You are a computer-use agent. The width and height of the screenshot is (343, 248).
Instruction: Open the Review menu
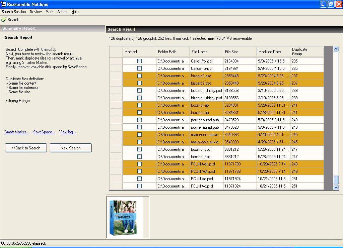click(x=36, y=12)
